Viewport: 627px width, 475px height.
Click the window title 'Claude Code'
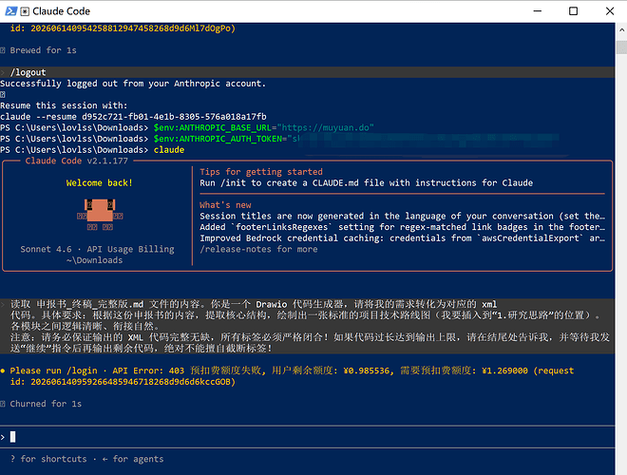[61, 11]
